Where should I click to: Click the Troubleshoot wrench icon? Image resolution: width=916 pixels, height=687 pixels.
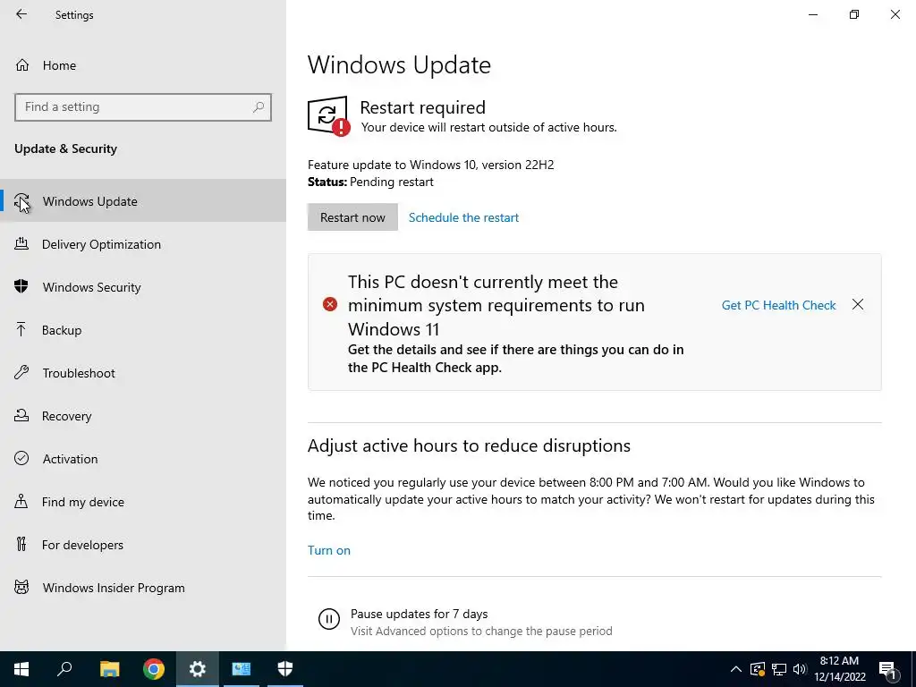(21, 372)
